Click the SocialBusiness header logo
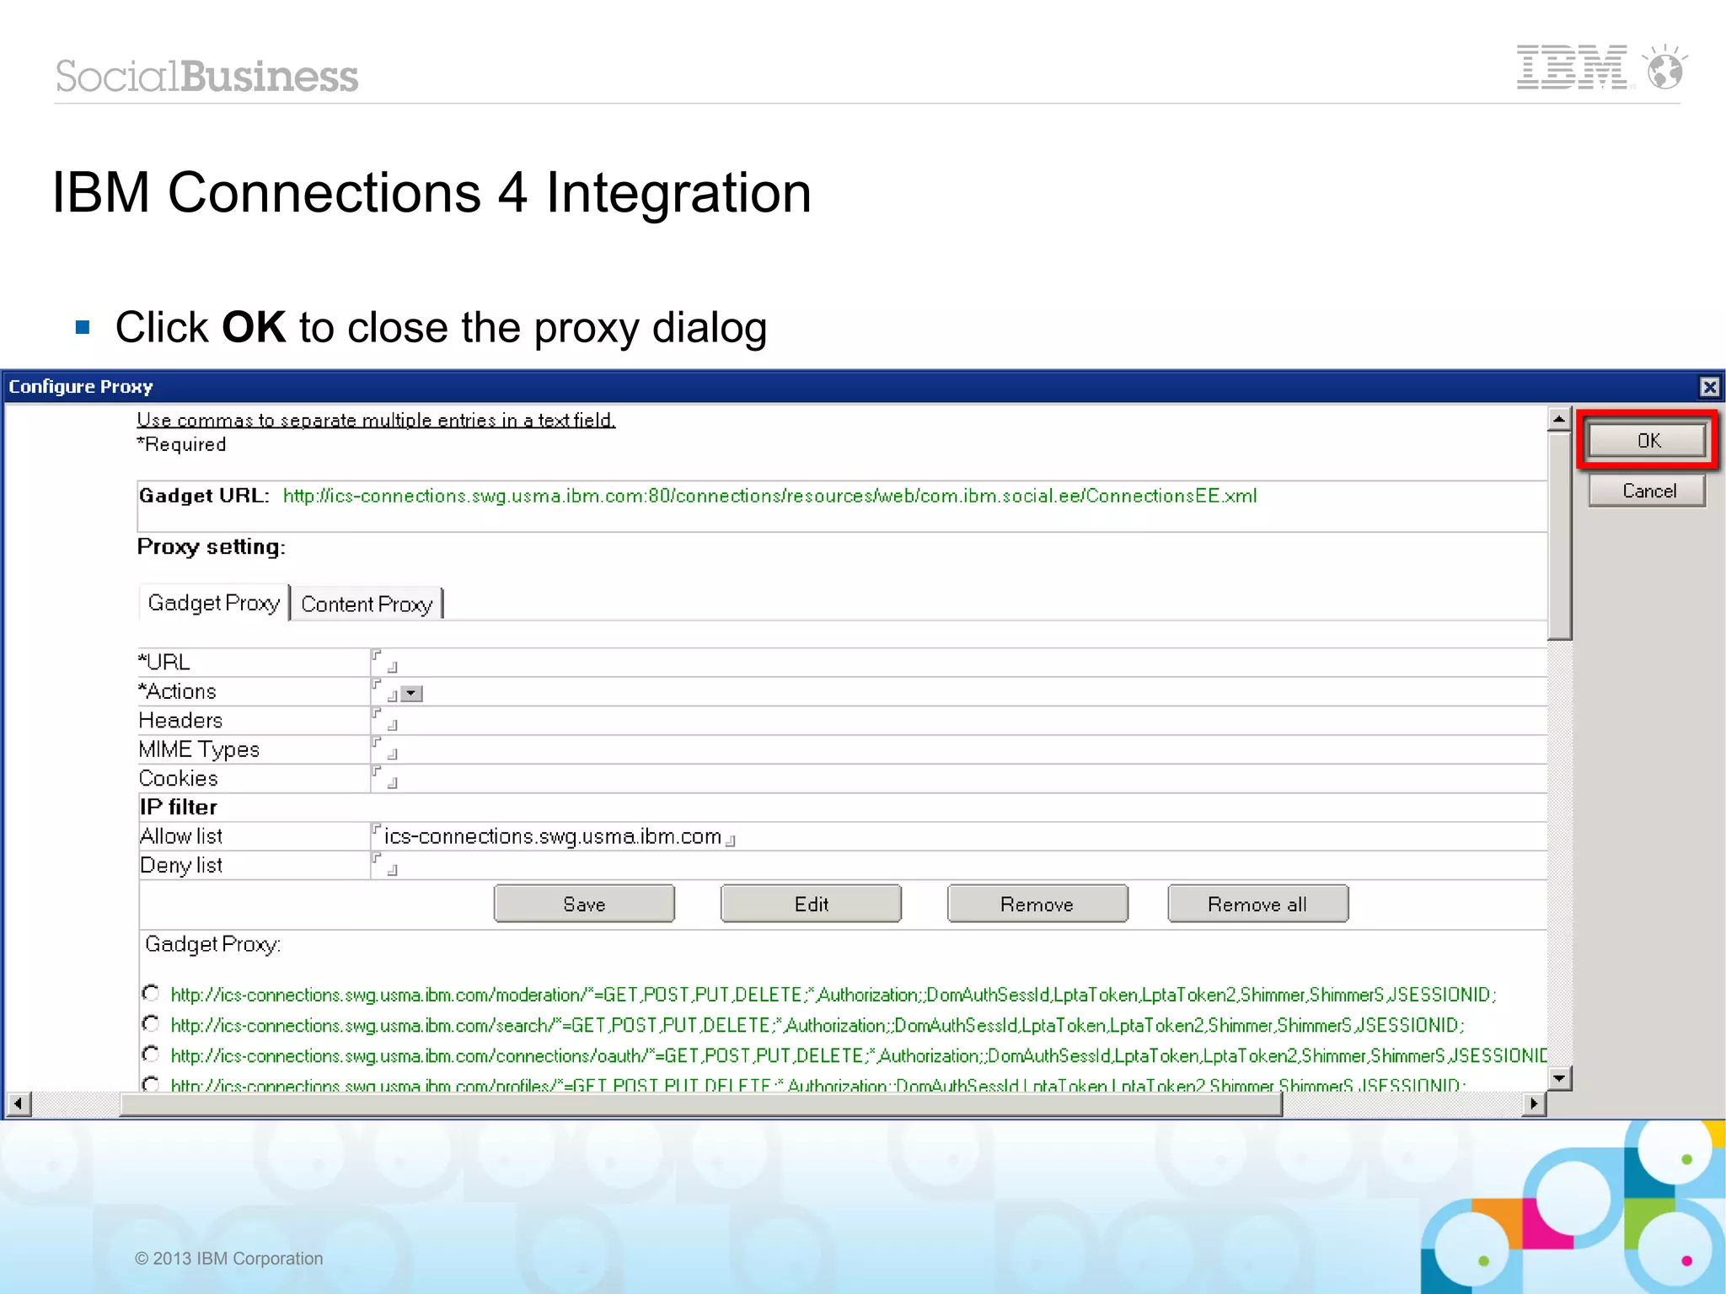The height and width of the screenshot is (1294, 1726). pos(206,76)
